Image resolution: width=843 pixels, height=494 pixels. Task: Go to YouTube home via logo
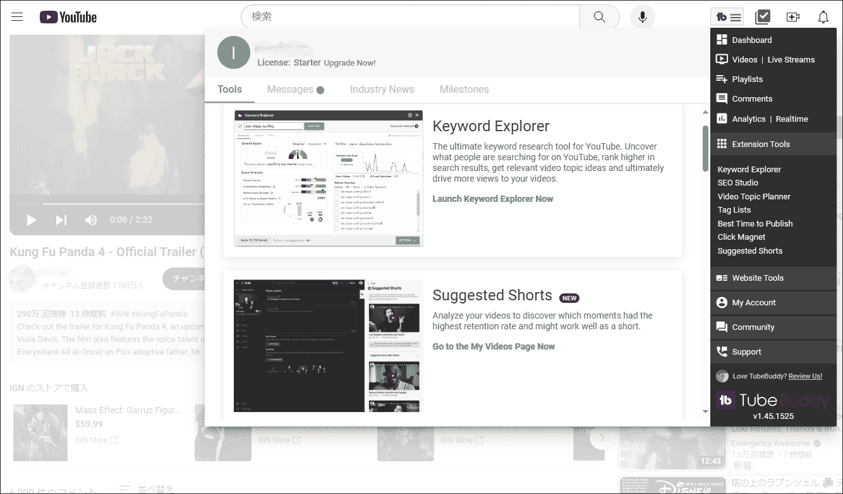pyautogui.click(x=68, y=17)
